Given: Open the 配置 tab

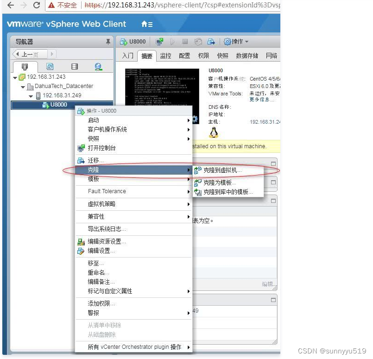Looking at the screenshot, I should click(184, 56).
